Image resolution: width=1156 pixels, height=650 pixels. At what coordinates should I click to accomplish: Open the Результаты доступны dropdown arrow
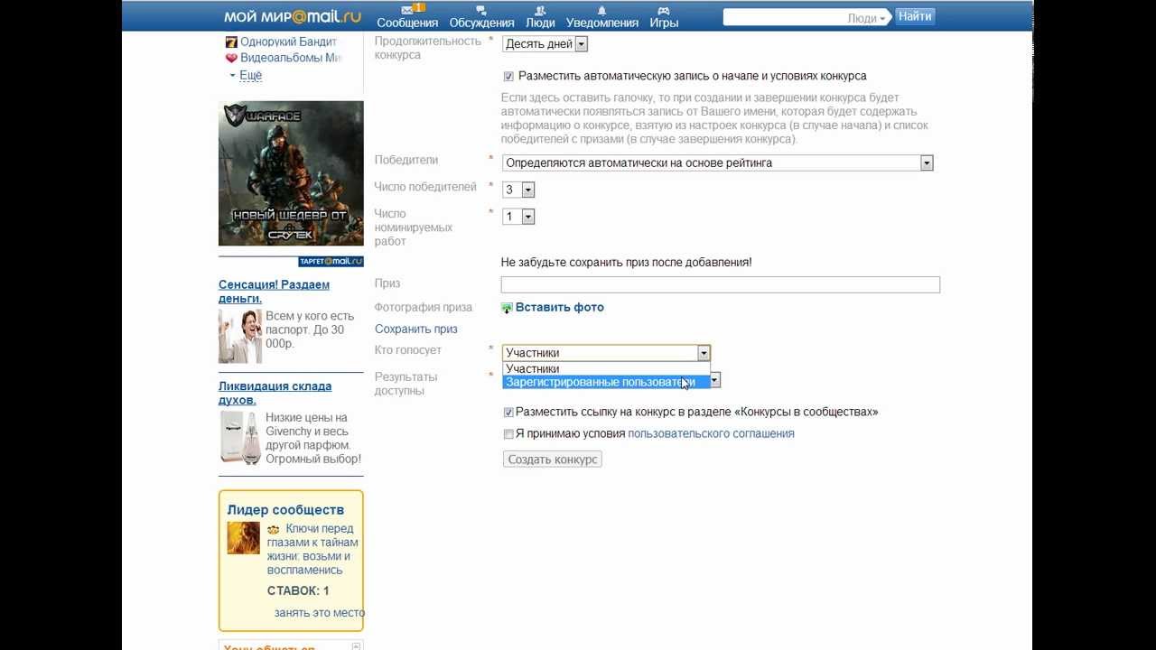(714, 381)
